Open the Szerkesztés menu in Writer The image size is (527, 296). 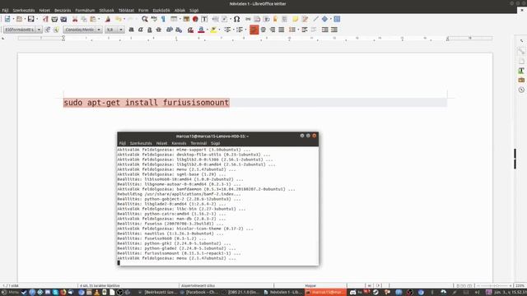click(x=24, y=11)
